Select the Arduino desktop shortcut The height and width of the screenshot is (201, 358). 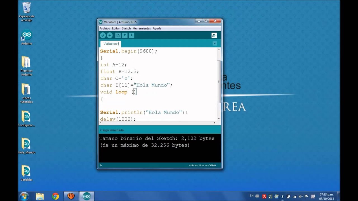click(x=27, y=37)
